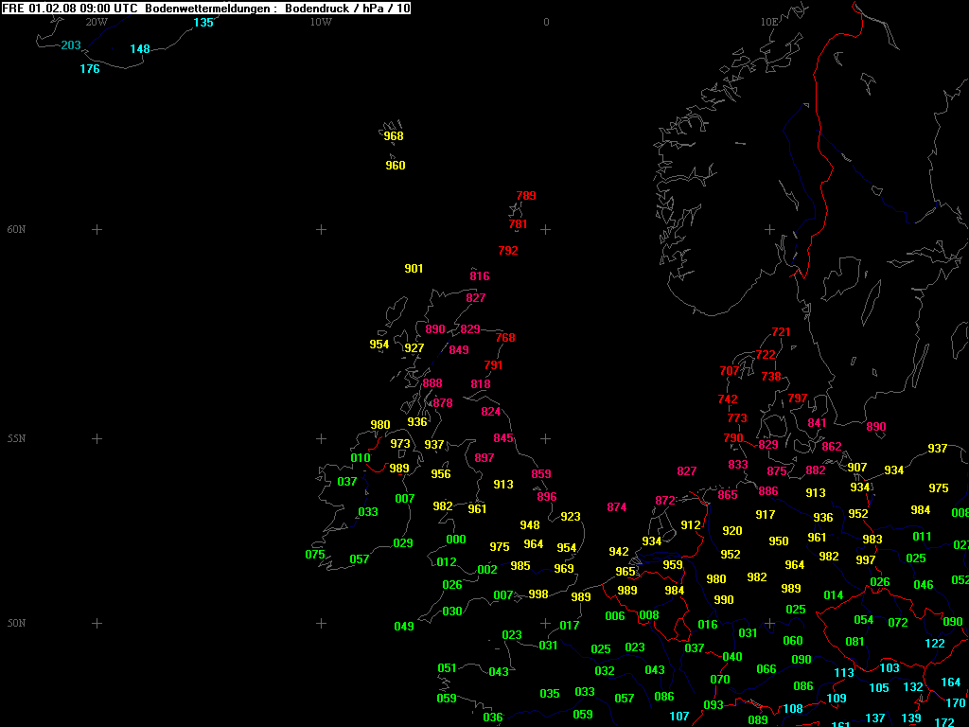Click the red 721 pressure value over Denmark
Screen dimensions: 969x727
pos(781,332)
